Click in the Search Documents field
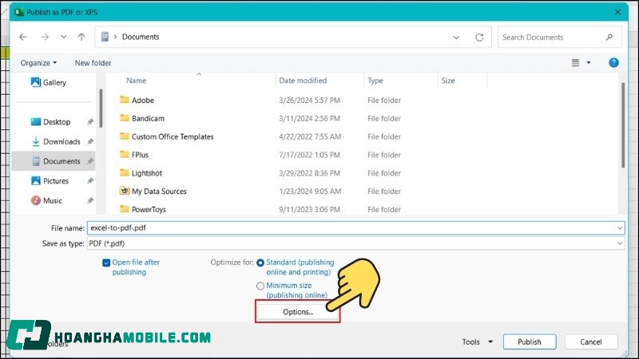The width and height of the screenshot is (639, 359). pos(551,37)
